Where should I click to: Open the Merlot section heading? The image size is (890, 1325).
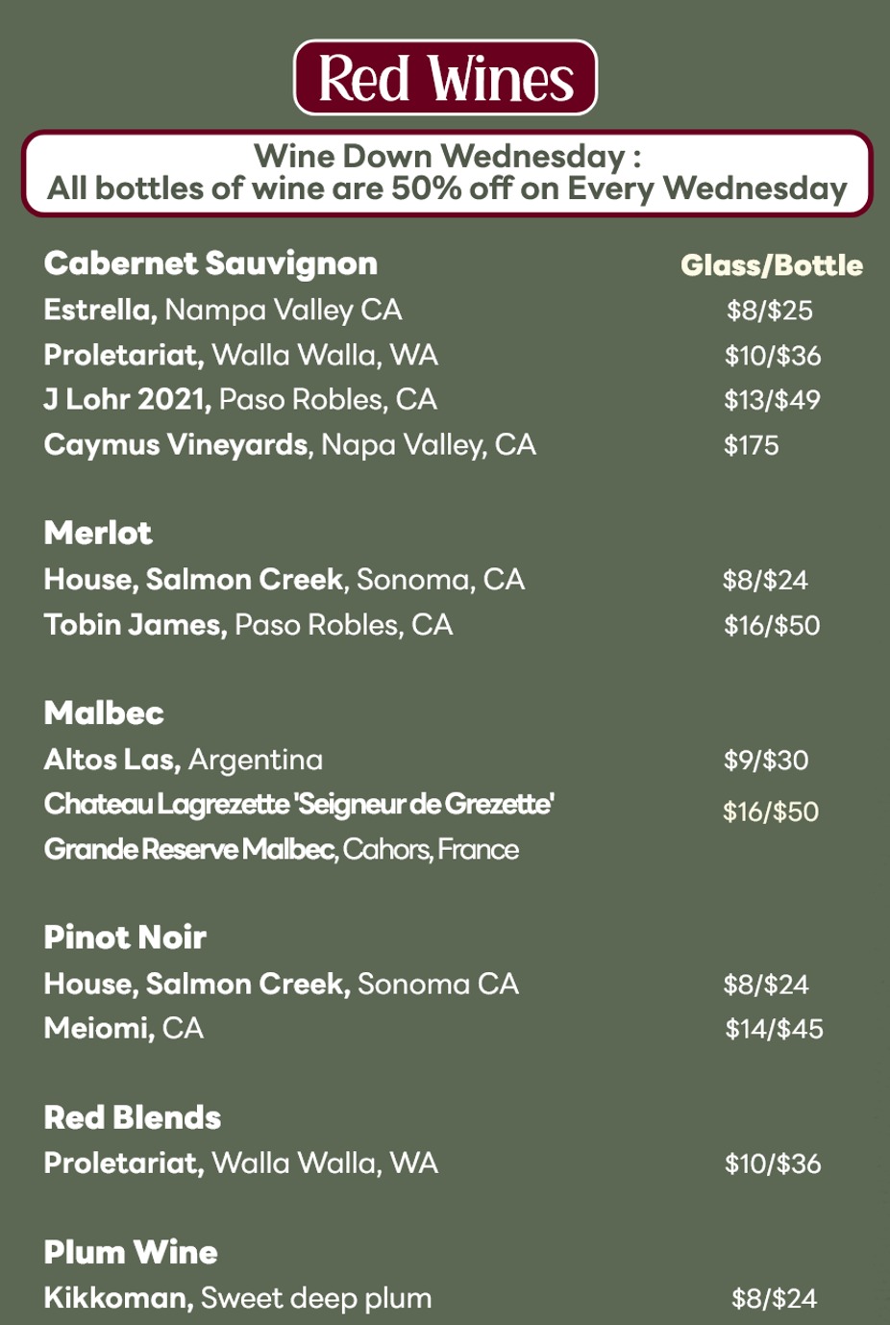pyautogui.click(x=98, y=533)
